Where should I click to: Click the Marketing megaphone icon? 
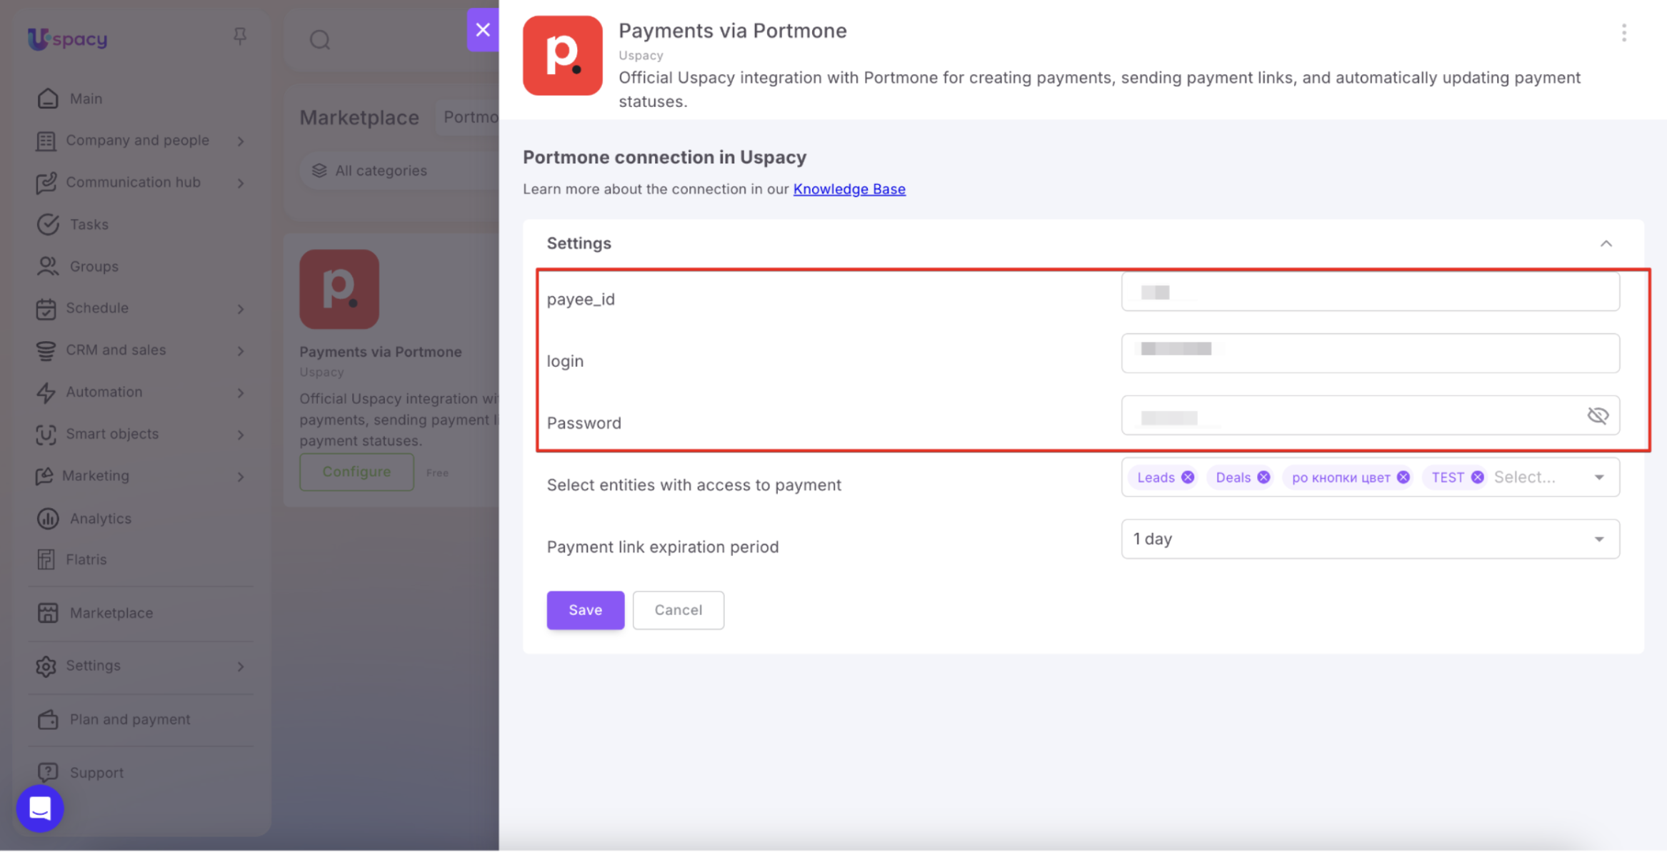pyautogui.click(x=44, y=476)
